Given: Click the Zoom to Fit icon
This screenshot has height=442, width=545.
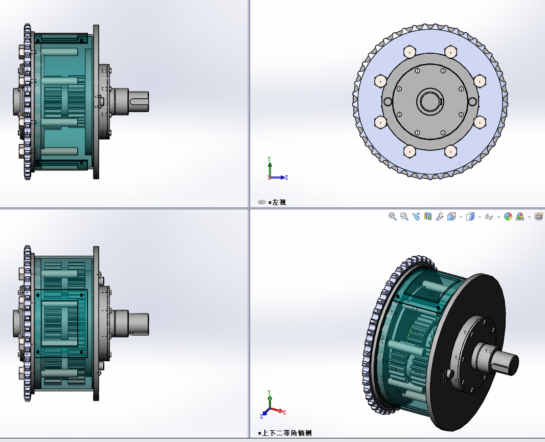Looking at the screenshot, I should point(393,217).
